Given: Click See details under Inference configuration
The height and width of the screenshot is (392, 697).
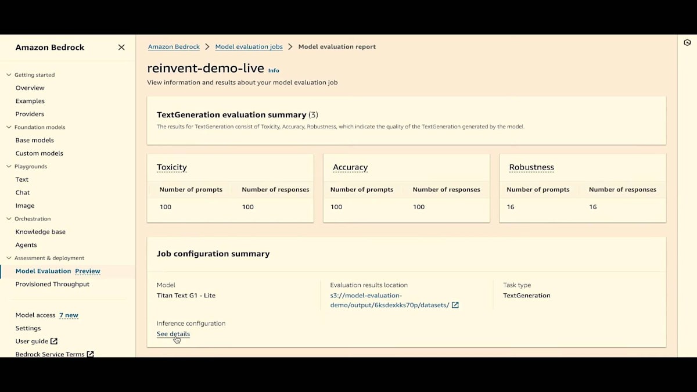Looking at the screenshot, I should pos(173,334).
